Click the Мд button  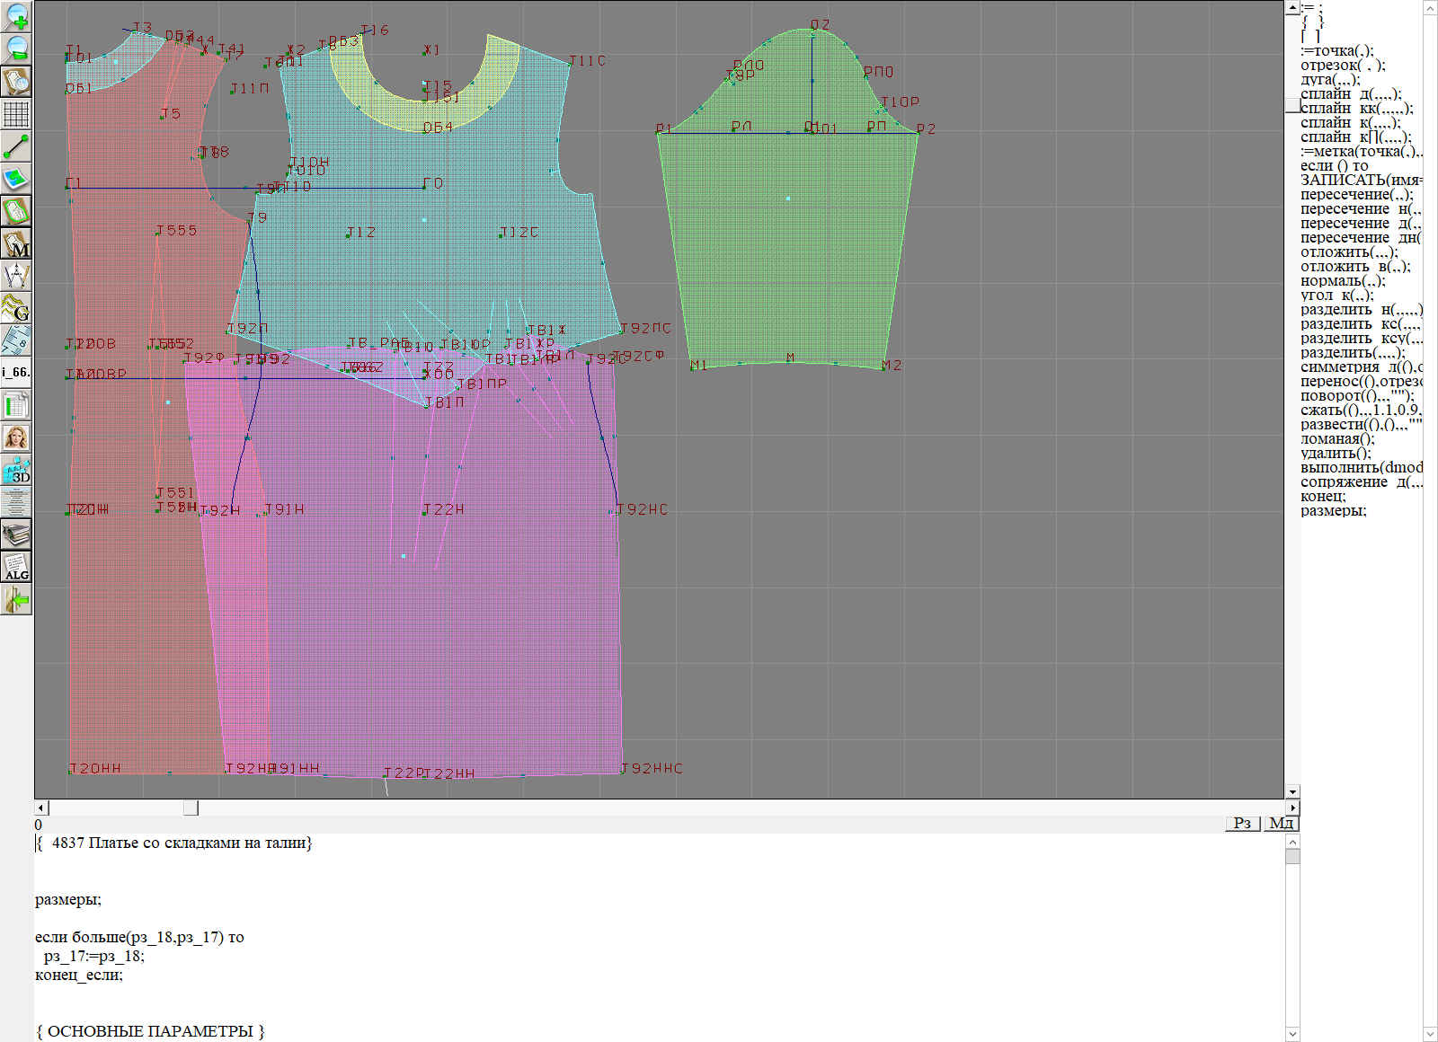point(1281,823)
